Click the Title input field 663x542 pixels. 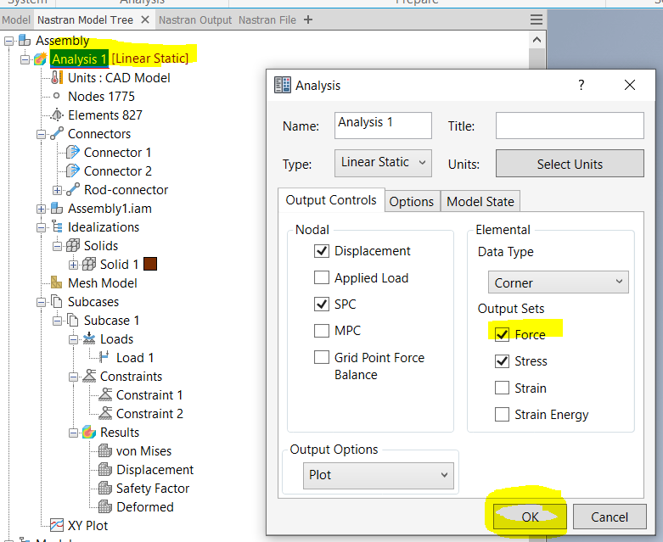point(570,125)
